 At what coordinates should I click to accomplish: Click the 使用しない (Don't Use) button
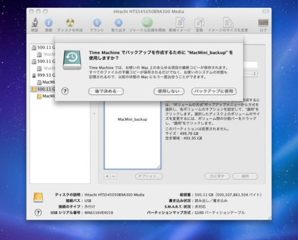[x=169, y=91]
